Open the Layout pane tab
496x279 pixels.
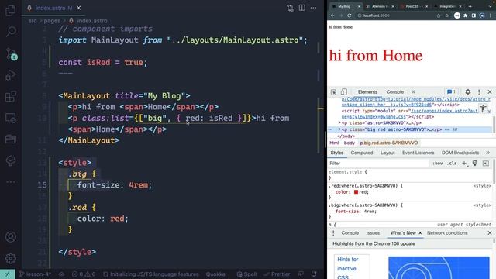click(x=387, y=153)
